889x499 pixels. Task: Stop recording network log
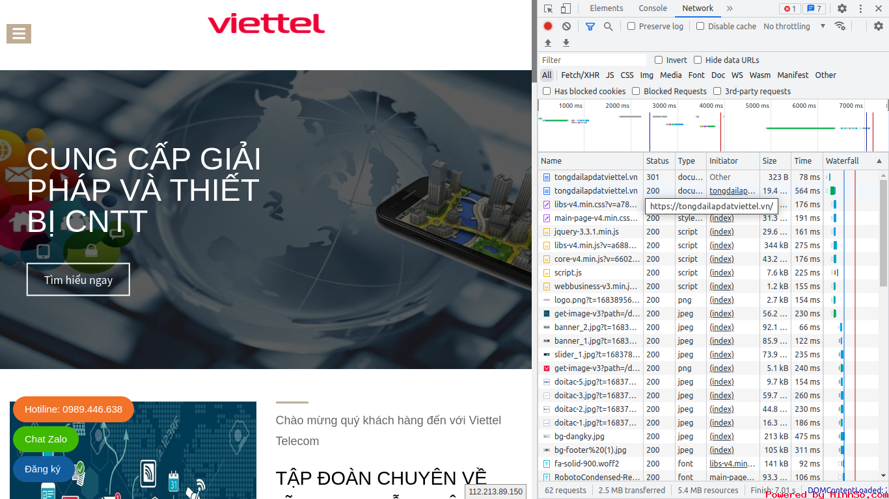click(x=548, y=26)
